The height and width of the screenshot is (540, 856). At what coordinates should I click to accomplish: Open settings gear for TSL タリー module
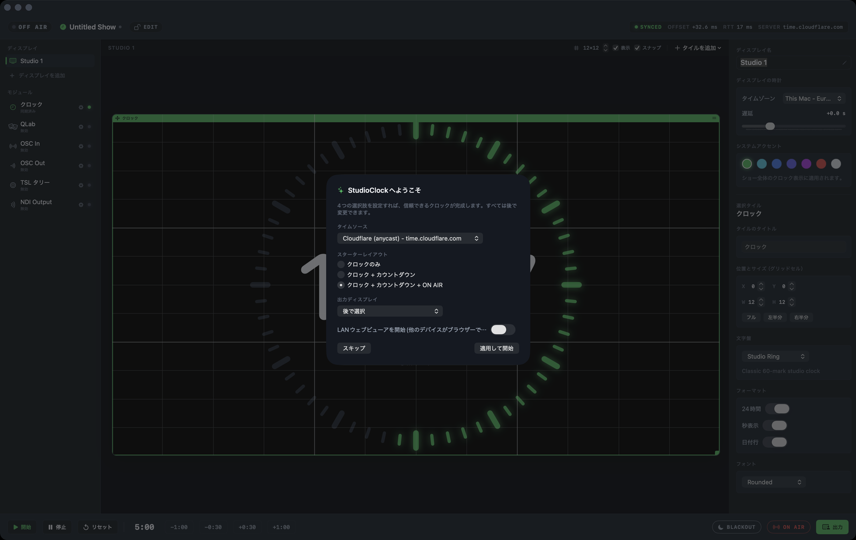click(x=81, y=185)
